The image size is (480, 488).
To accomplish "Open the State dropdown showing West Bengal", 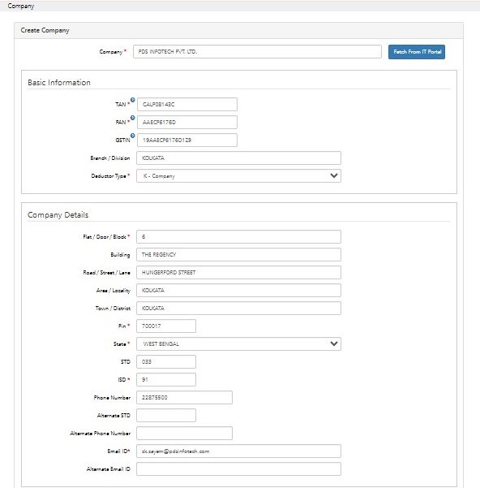I will [x=238, y=344].
